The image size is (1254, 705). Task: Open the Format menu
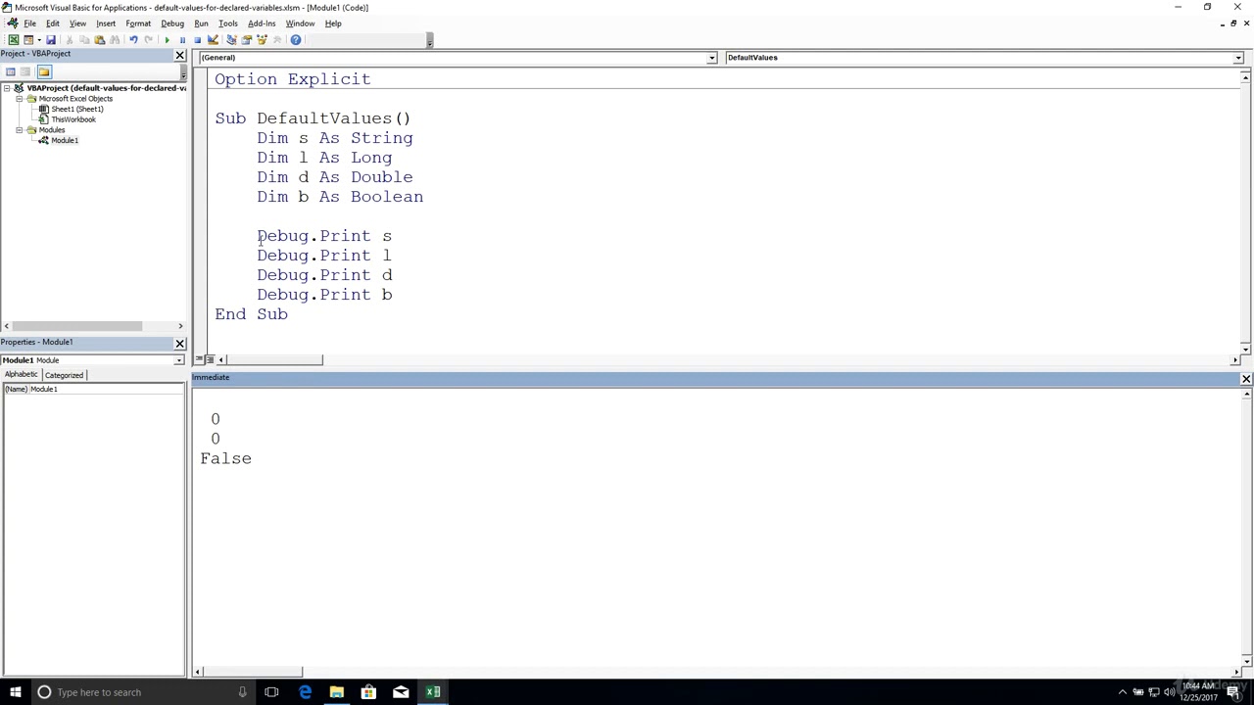click(138, 23)
